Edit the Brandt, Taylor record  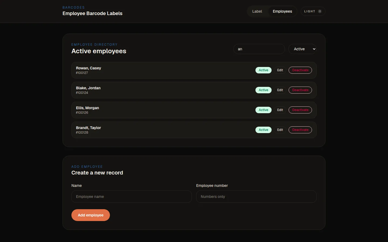280,130
